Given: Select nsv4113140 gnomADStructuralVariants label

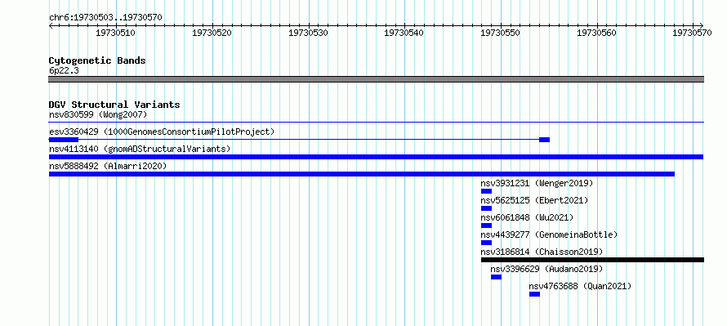Looking at the screenshot, I should 140,149.
